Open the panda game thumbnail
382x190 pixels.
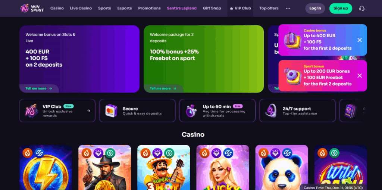(282, 168)
